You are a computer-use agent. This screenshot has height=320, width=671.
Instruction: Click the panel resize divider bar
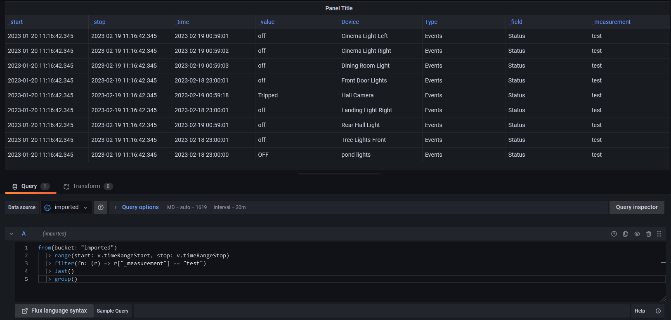339,174
